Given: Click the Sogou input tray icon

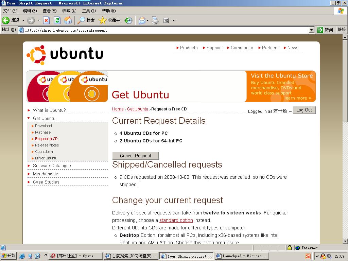Looking at the screenshot, I should [308, 256].
